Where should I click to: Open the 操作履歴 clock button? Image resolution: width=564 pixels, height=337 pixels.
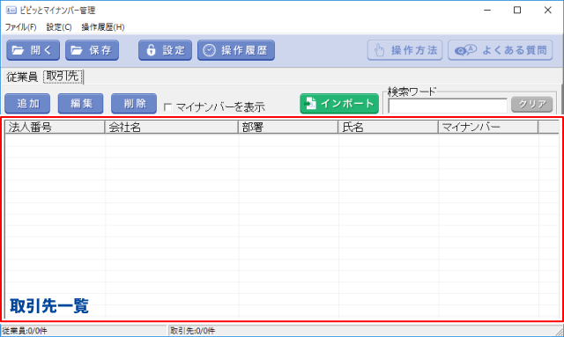point(236,50)
